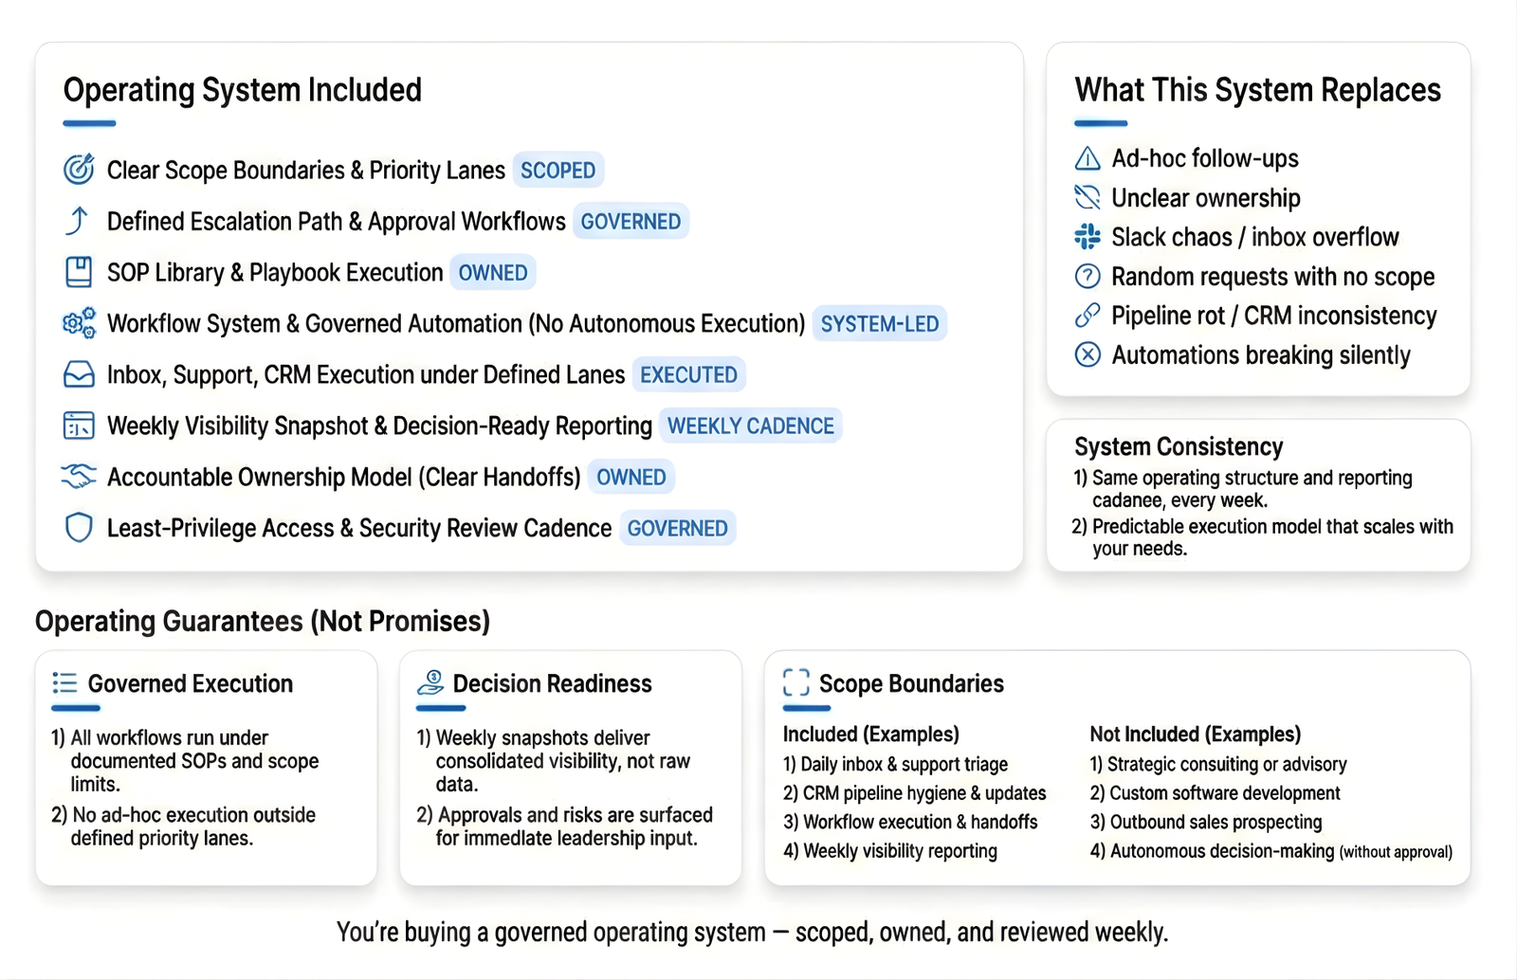Click the circled X beside Automations breaking silently

[1087, 354]
